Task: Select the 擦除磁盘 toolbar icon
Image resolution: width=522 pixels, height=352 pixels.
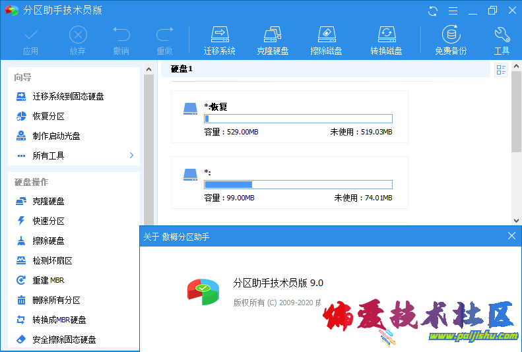Action: tap(326, 40)
